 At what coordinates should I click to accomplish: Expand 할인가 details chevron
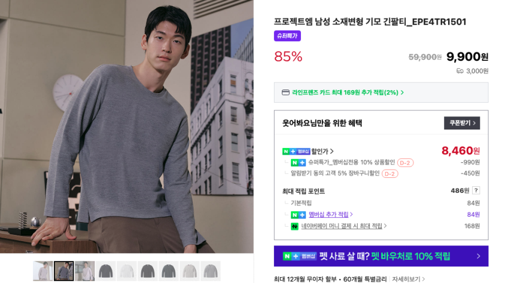coord(331,152)
